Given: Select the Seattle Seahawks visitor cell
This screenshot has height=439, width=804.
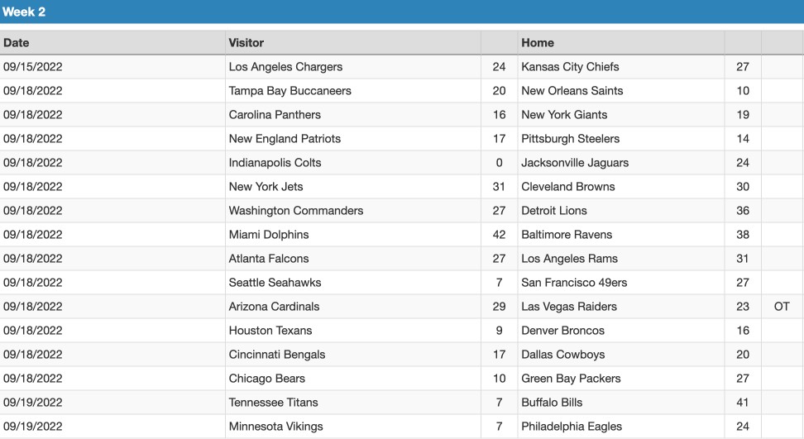Looking at the screenshot, I should (x=353, y=283).
